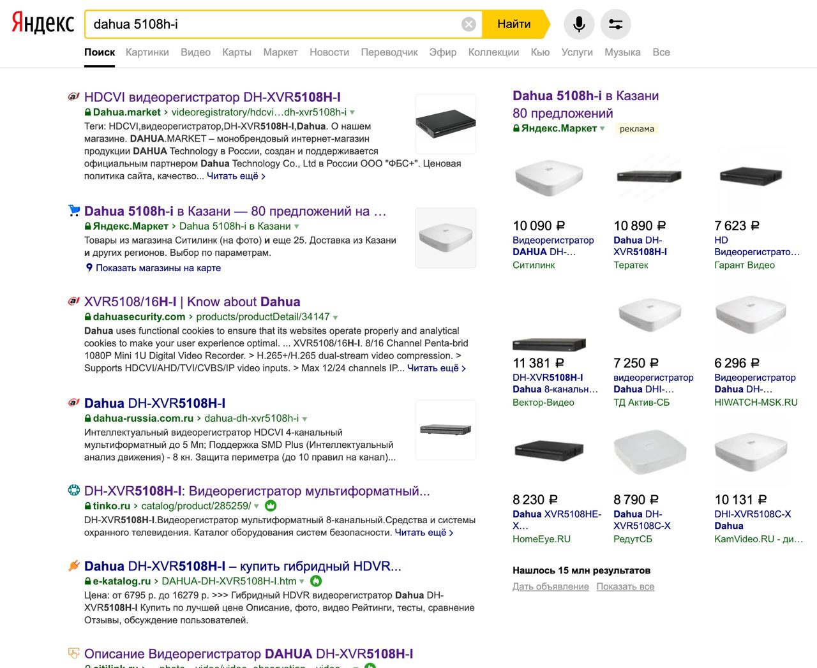
Task: Open HDCVI видеорегистратор DH-XVR5108H-I result
Action: (x=213, y=97)
